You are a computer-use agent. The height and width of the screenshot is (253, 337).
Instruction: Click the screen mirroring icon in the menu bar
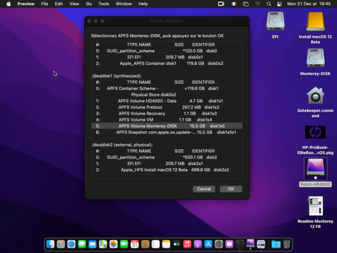[246, 4]
